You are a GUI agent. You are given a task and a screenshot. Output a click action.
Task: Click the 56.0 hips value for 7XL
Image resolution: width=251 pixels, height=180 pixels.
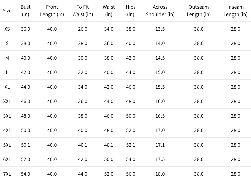coord(131,174)
